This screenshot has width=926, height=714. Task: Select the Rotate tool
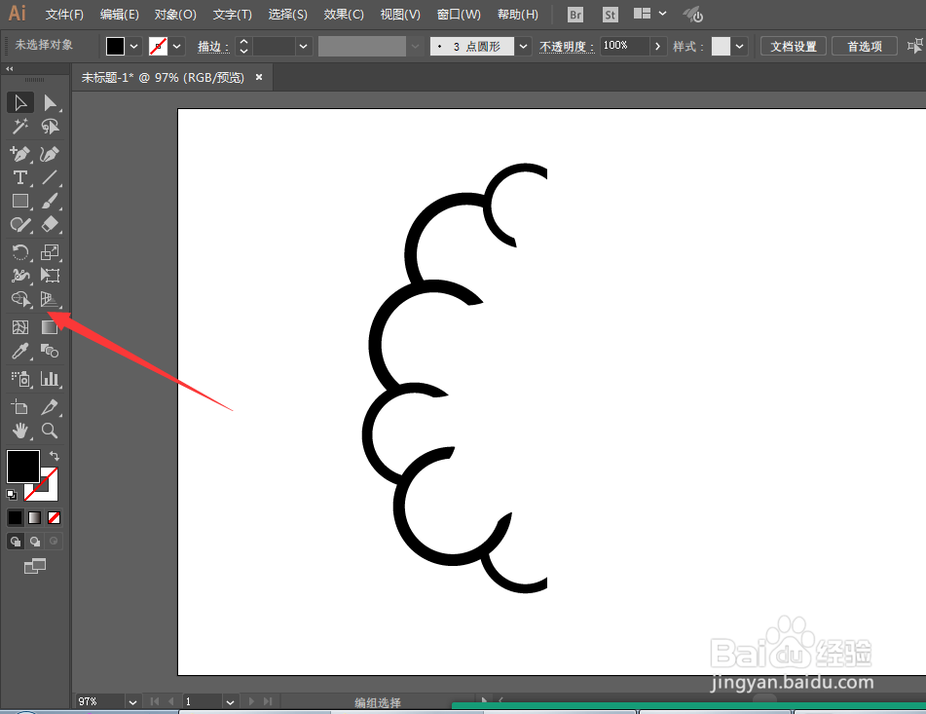(x=19, y=251)
